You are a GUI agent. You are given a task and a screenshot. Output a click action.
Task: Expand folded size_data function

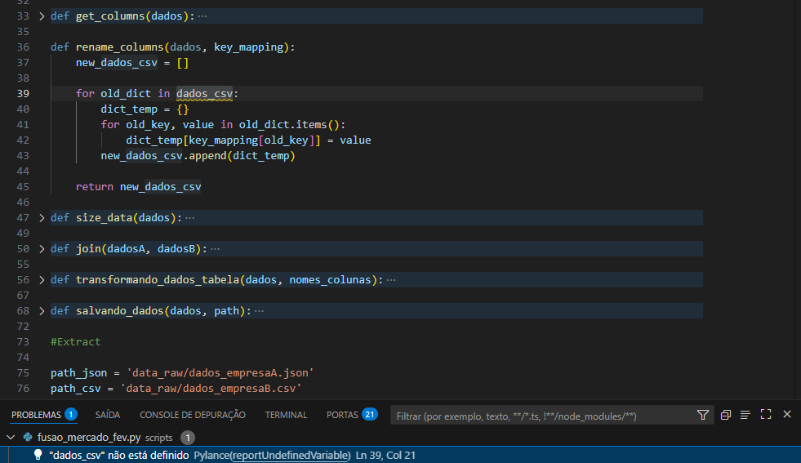[42, 218]
